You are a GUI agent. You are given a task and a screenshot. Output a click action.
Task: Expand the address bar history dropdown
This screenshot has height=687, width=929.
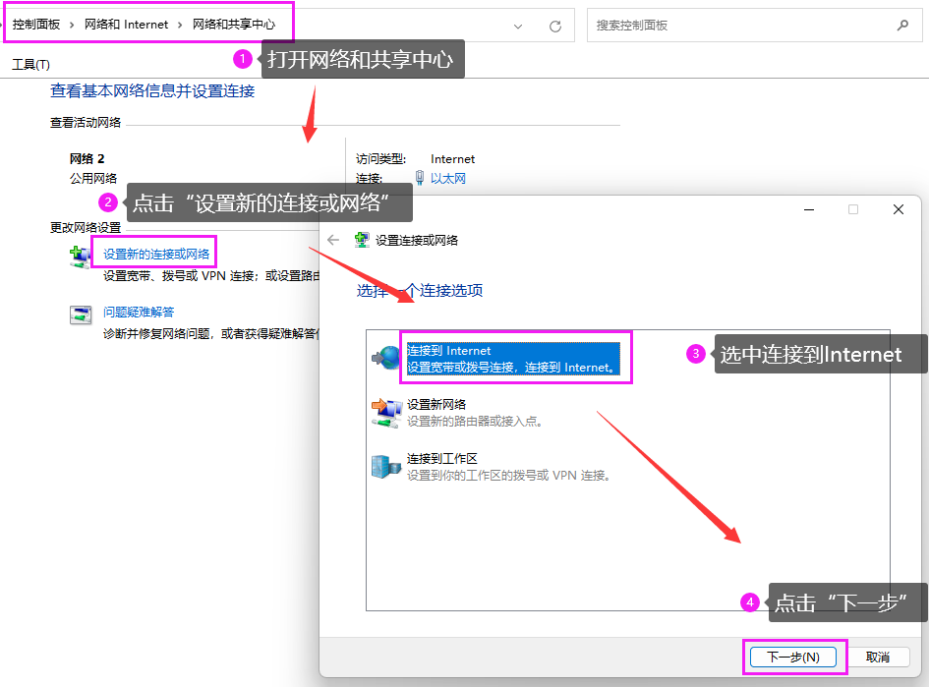[x=517, y=26]
